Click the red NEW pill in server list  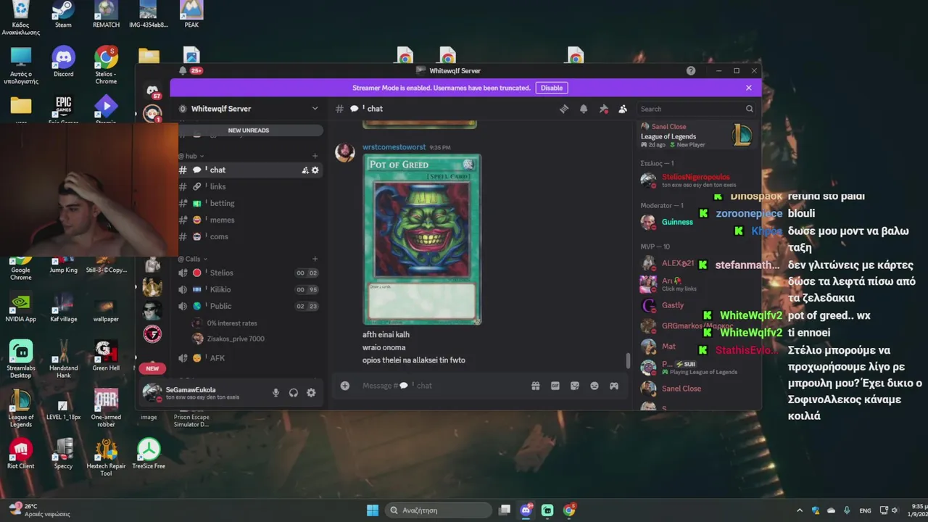click(152, 368)
